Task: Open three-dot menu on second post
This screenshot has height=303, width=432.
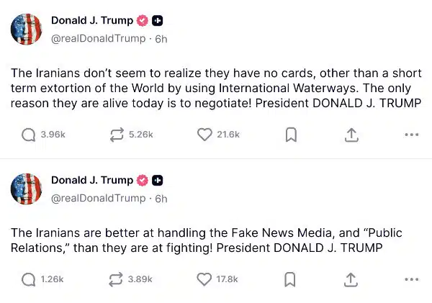Action: tap(411, 279)
